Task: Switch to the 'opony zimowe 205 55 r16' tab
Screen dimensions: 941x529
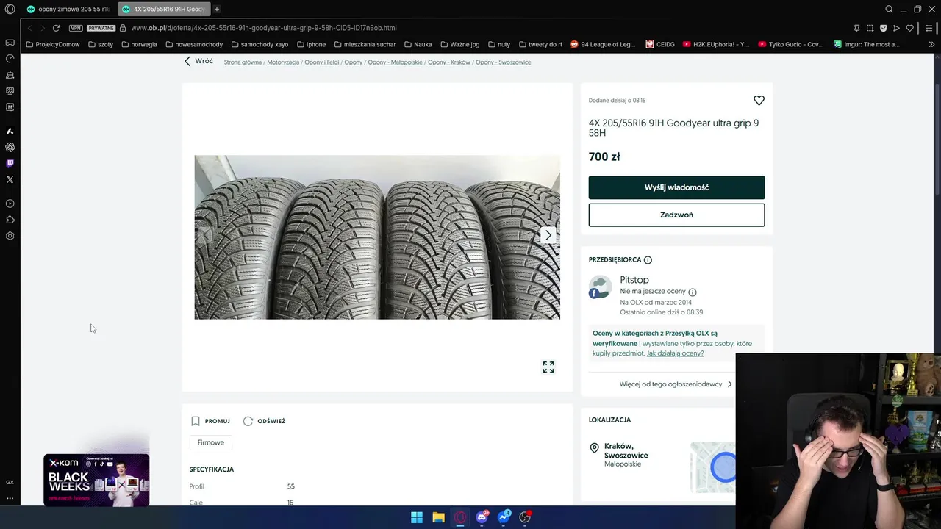Action: pos(68,10)
